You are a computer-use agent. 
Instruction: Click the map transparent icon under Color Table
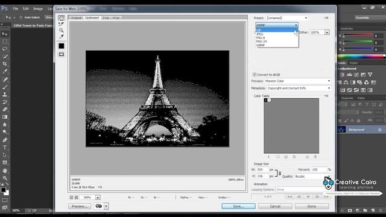point(277,157)
